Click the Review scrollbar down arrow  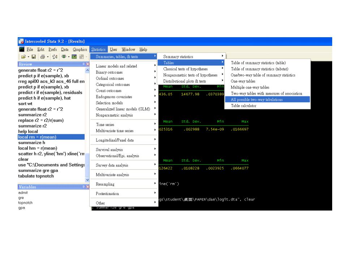[87, 180]
